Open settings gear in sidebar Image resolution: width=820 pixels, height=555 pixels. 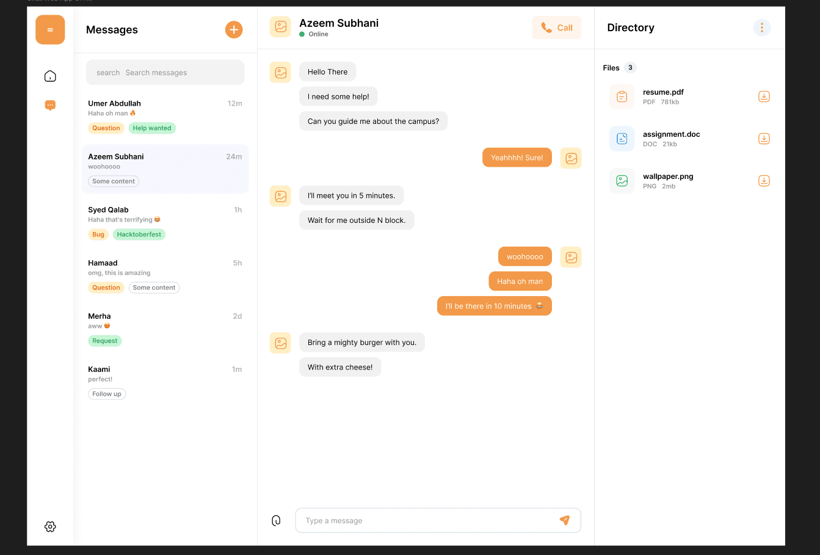50,526
